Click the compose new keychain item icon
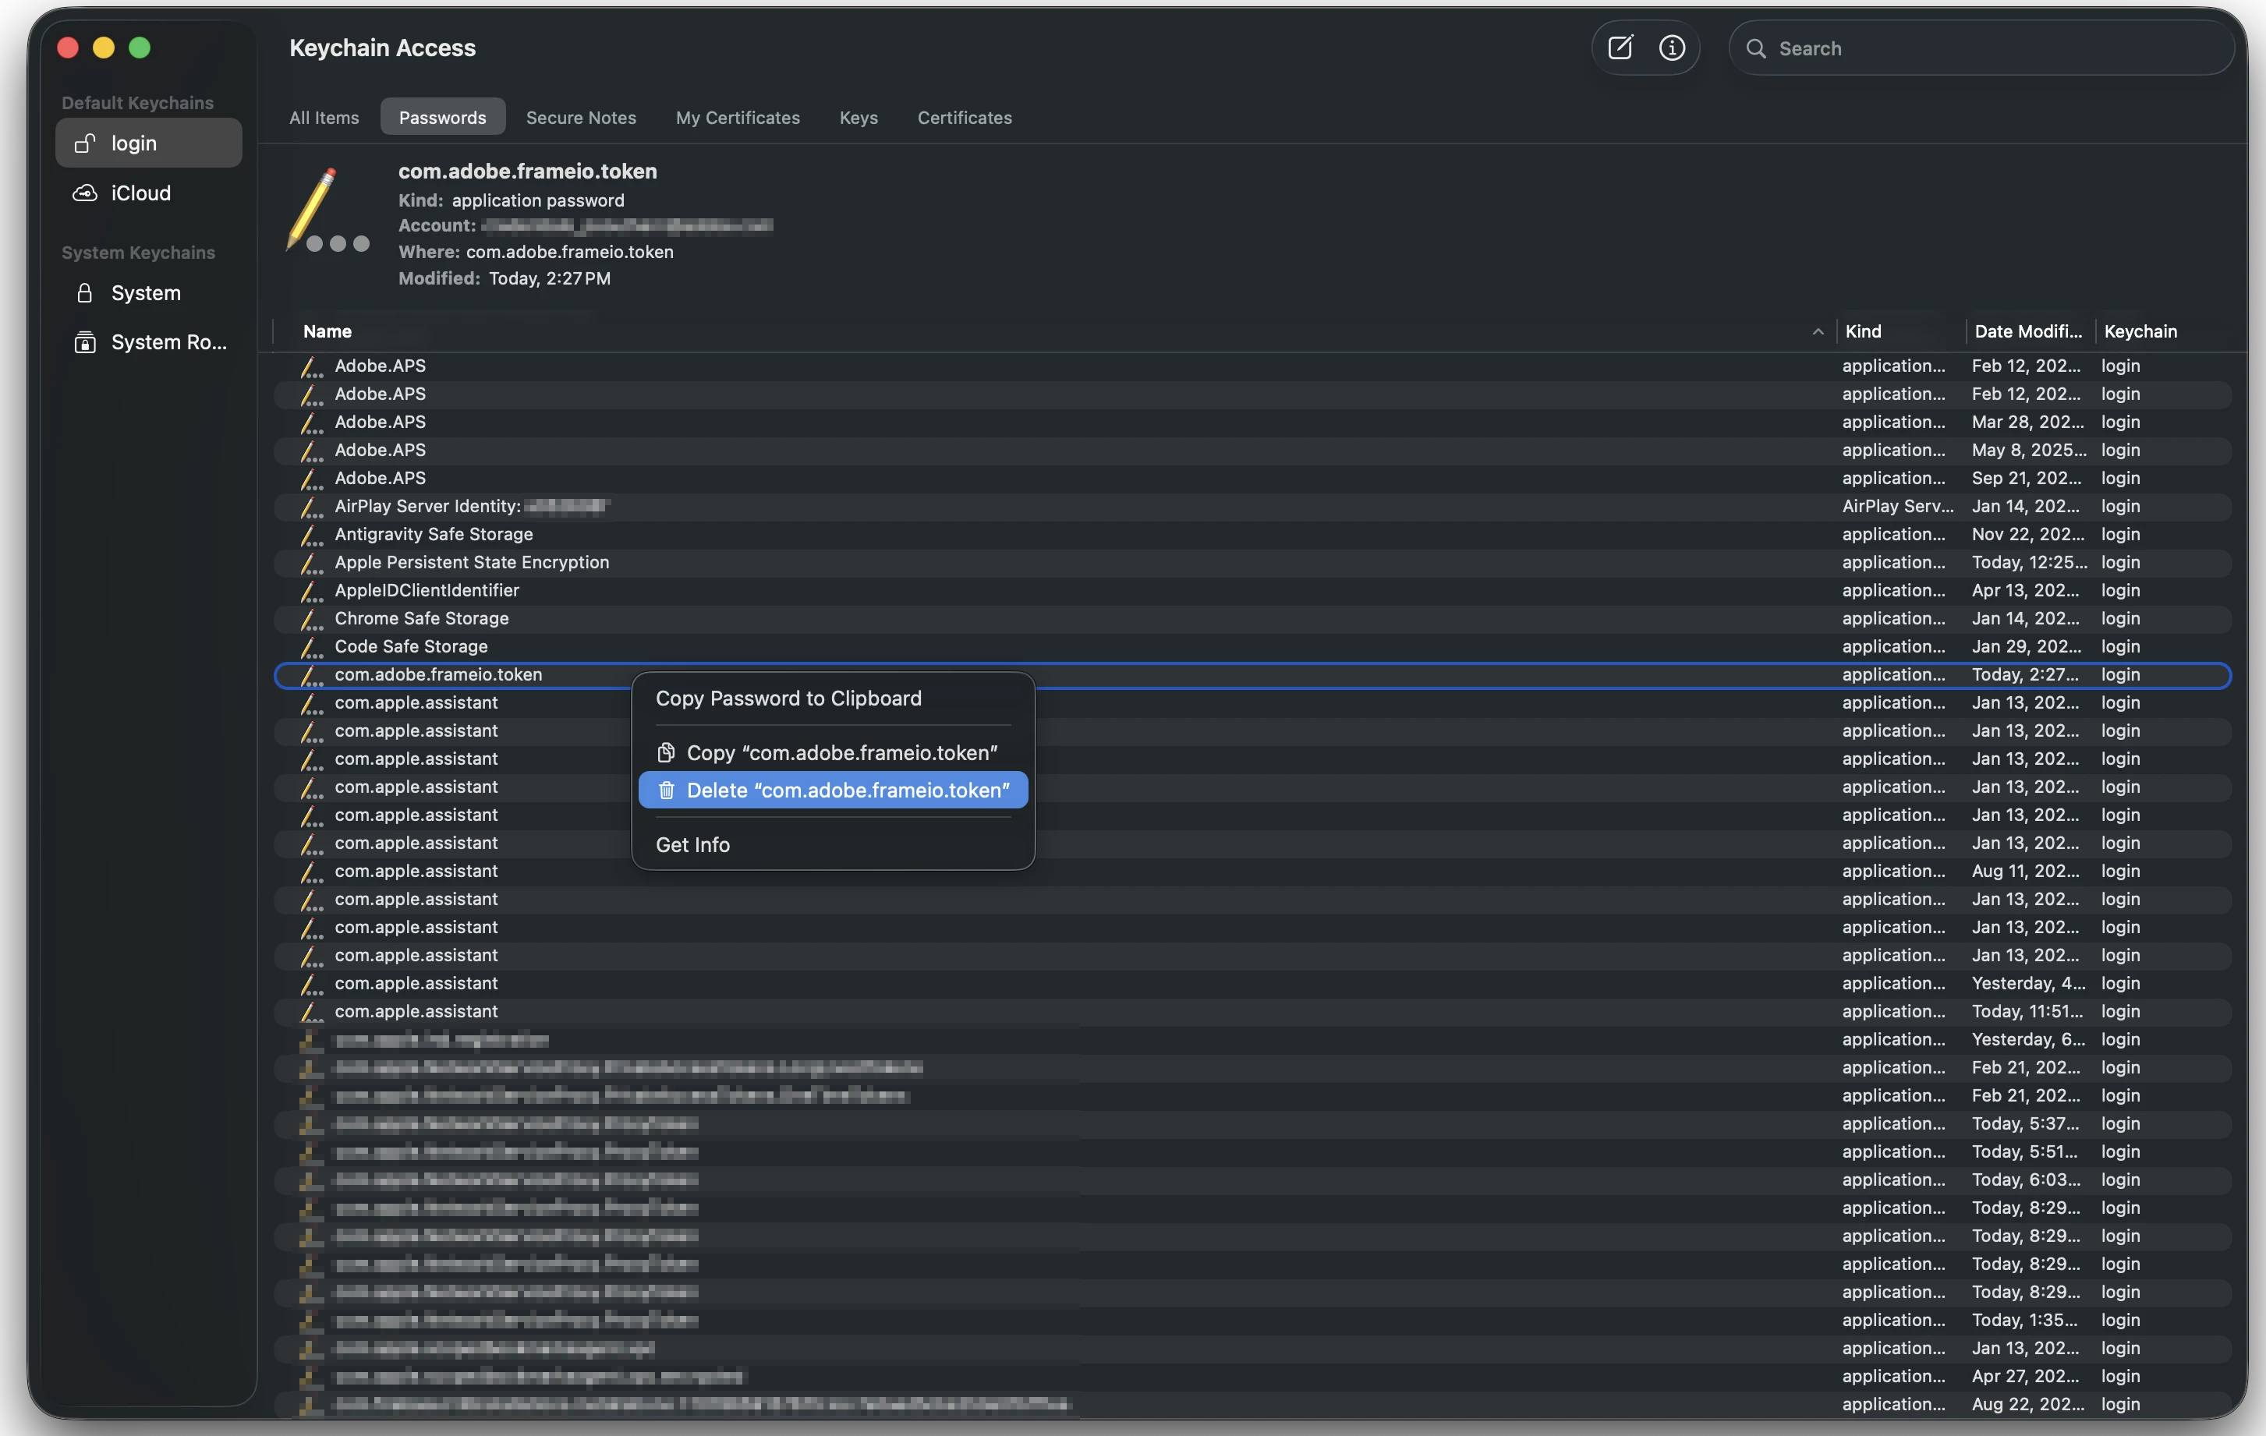Screen dimensions: 2266x1436 tap(1620, 48)
